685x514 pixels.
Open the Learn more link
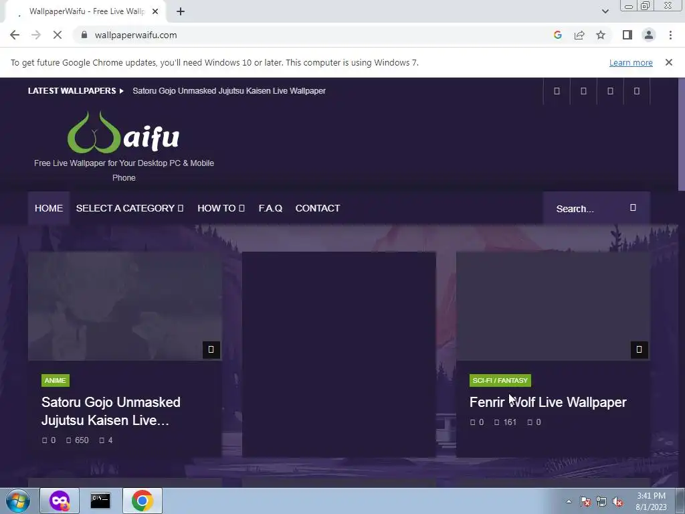point(631,62)
